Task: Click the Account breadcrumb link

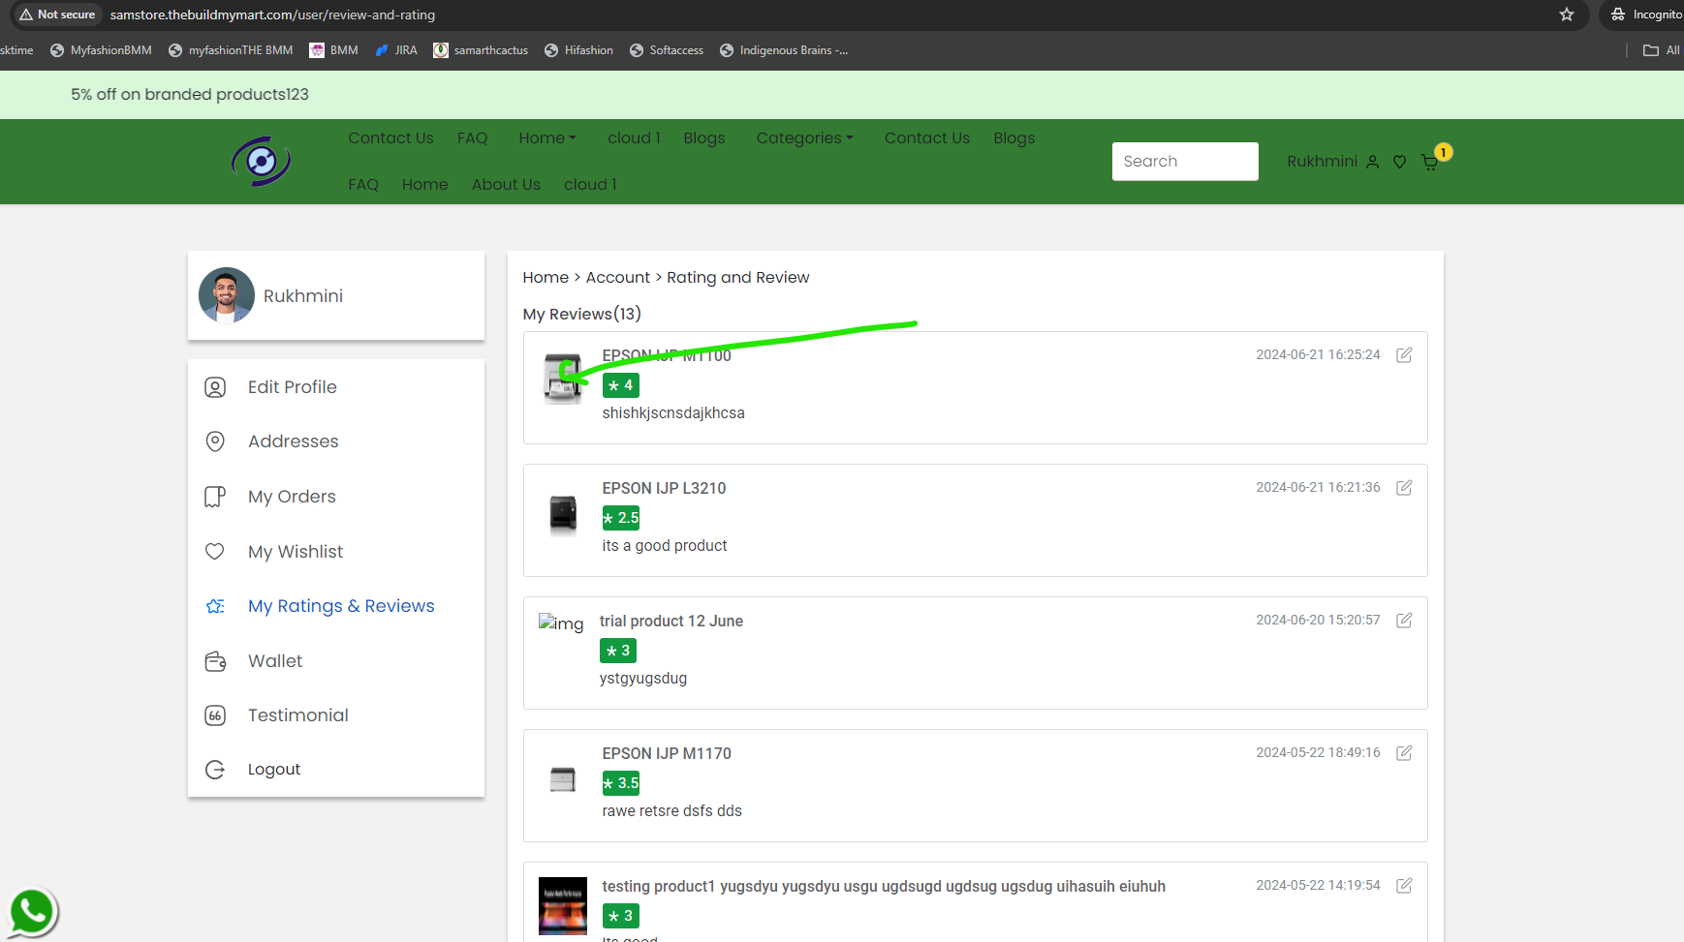Action: coord(618,278)
